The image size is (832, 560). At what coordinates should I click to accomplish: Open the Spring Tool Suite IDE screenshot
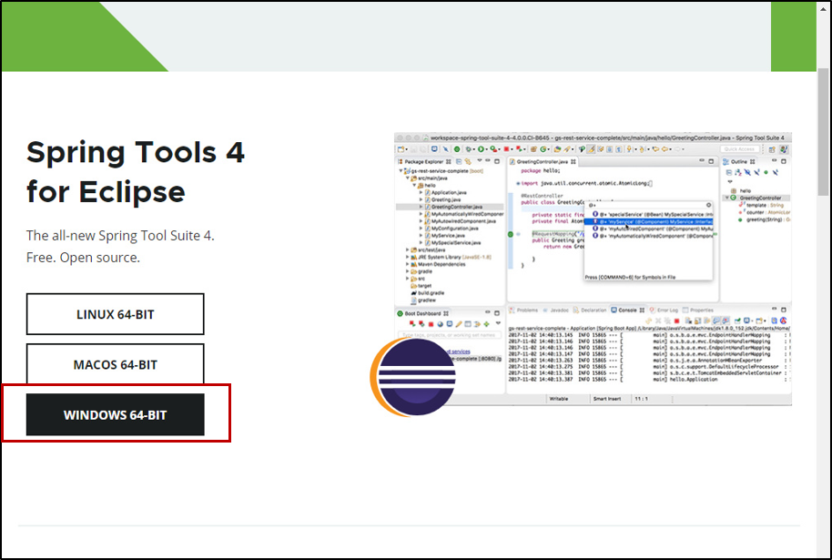click(593, 269)
